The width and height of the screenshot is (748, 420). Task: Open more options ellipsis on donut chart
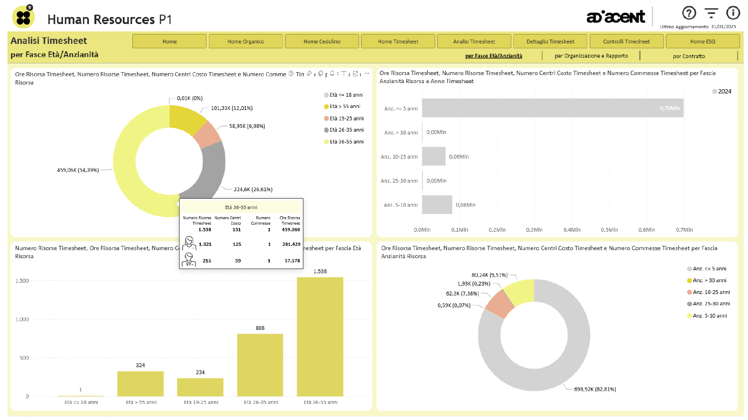[x=367, y=74]
